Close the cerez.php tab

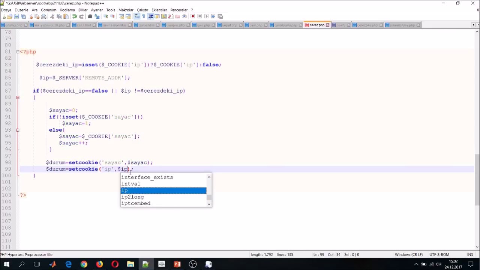tap(327, 25)
